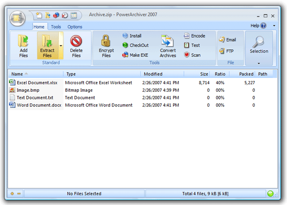Minimize the PowerArchiver window
The width and height of the screenshot is (287, 205).
click(x=258, y=16)
